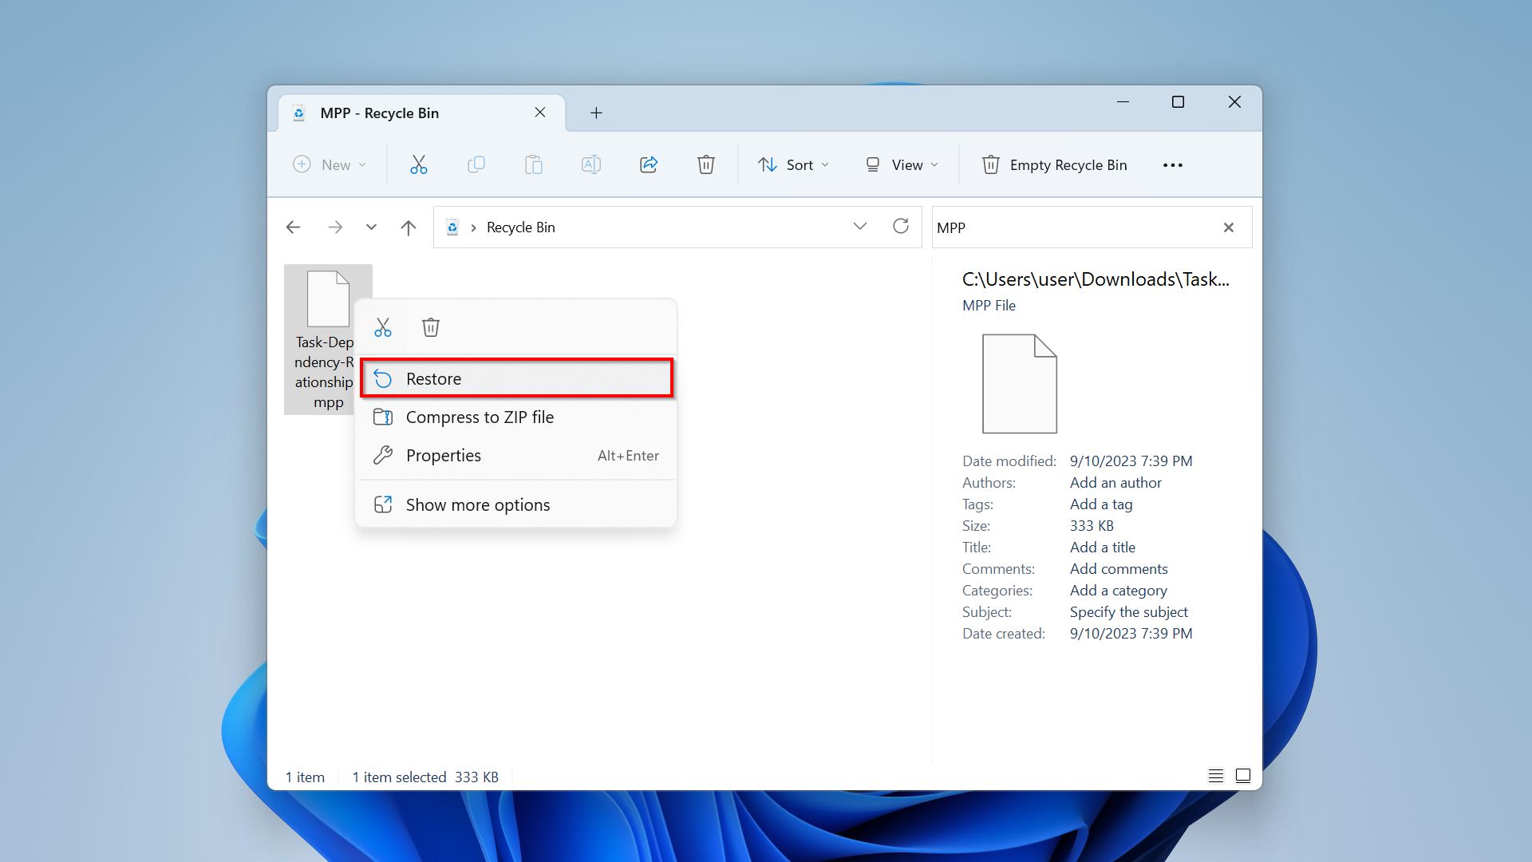The width and height of the screenshot is (1532, 862).
Task: Expand the View dropdown in toolbar
Action: (902, 164)
